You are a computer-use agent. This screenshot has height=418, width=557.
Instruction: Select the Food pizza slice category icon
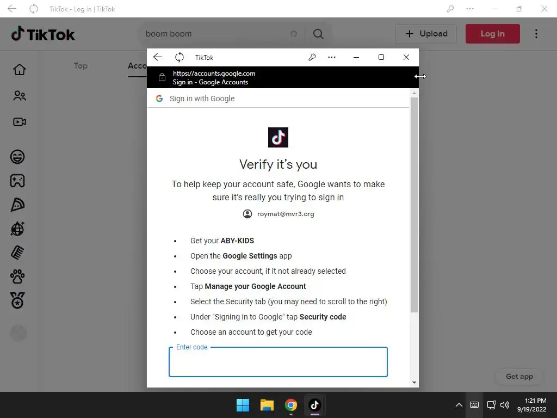click(17, 205)
